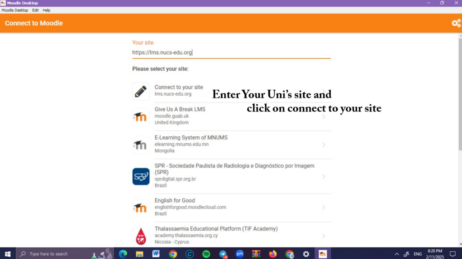Viewport: 462px width, 259px height.
Task: Open Microsoft Edge from the taskbar
Action: tap(123, 254)
